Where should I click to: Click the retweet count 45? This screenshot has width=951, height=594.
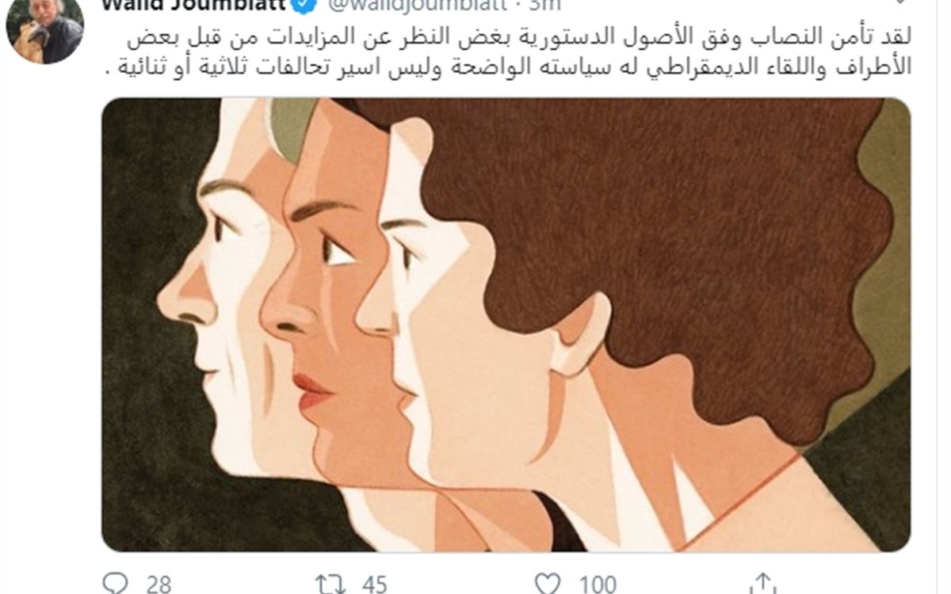pyautogui.click(x=374, y=584)
